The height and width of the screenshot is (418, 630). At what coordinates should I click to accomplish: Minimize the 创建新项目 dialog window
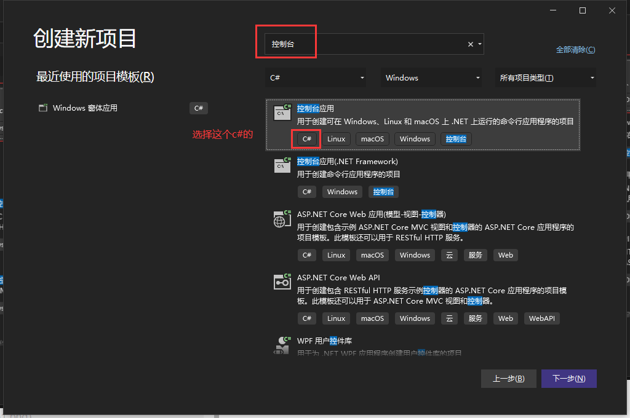coord(553,10)
